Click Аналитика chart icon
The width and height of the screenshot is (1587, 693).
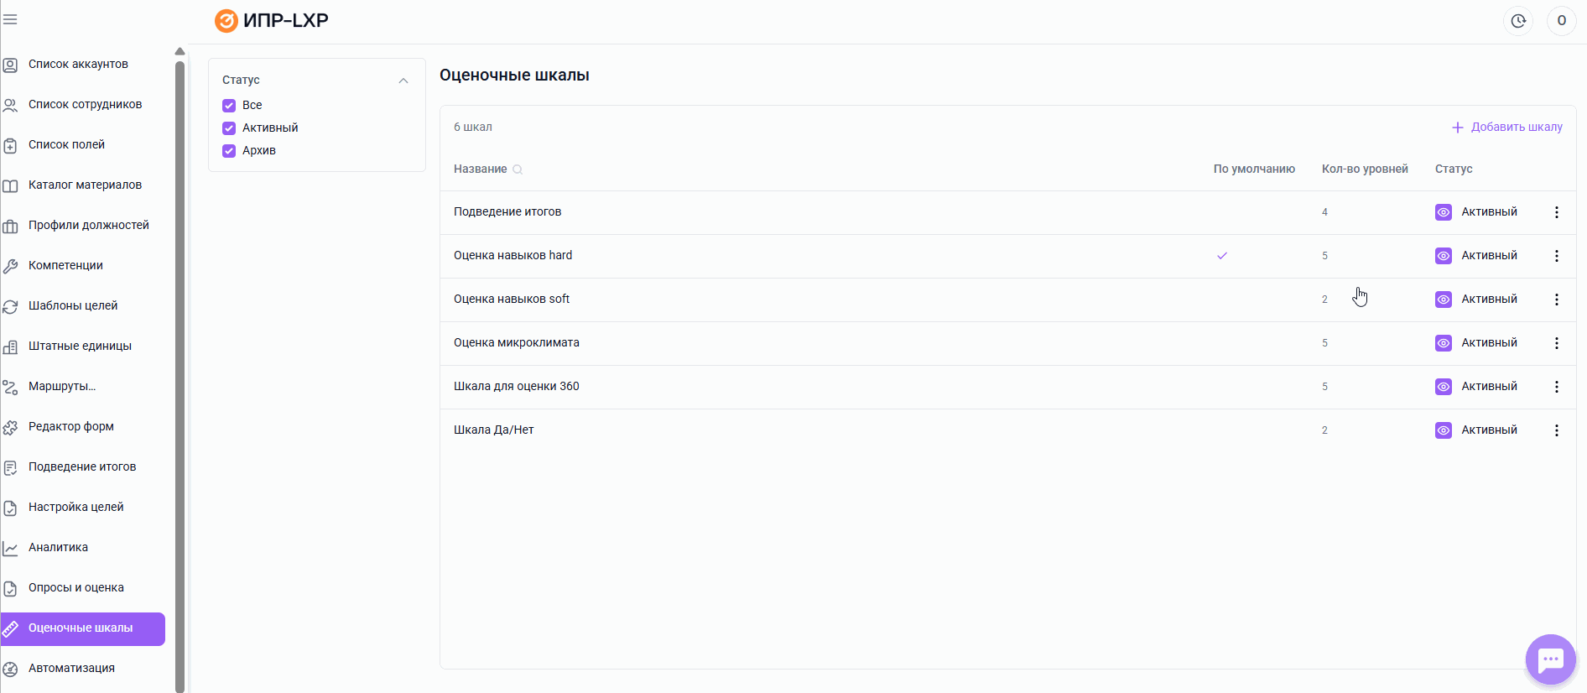tap(10, 548)
